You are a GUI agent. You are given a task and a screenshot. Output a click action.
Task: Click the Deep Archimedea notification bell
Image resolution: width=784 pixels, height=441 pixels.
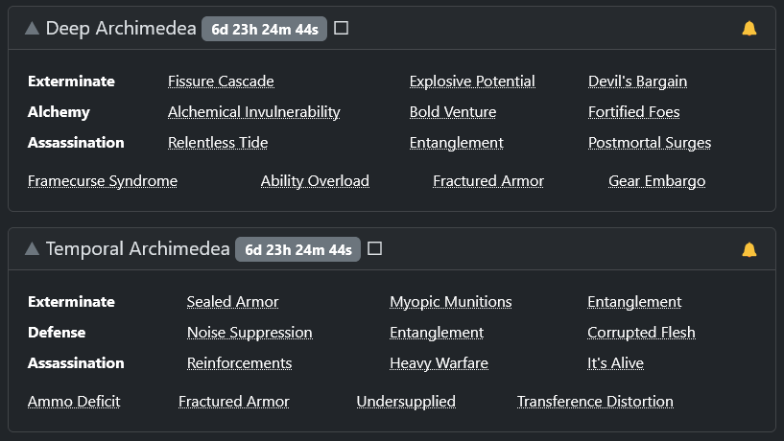pyautogui.click(x=749, y=29)
